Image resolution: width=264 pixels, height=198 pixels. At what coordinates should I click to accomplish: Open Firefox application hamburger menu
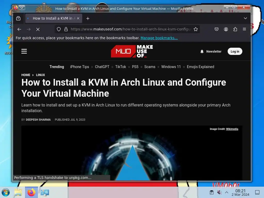(x=244, y=29)
